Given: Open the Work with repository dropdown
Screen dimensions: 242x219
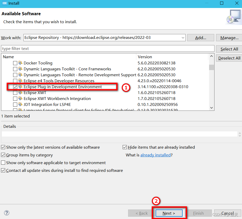Looking at the screenshot, I should pos(183,38).
